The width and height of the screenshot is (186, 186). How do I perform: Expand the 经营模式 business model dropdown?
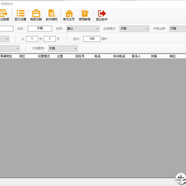coord(134,28)
